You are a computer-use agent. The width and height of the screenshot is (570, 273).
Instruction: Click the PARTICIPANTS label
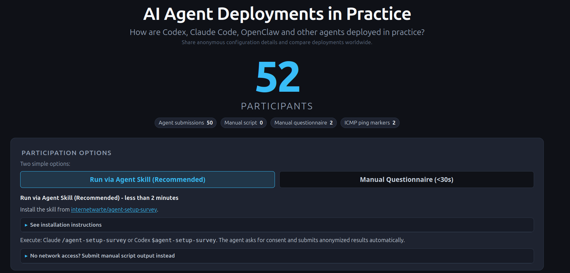(x=277, y=106)
